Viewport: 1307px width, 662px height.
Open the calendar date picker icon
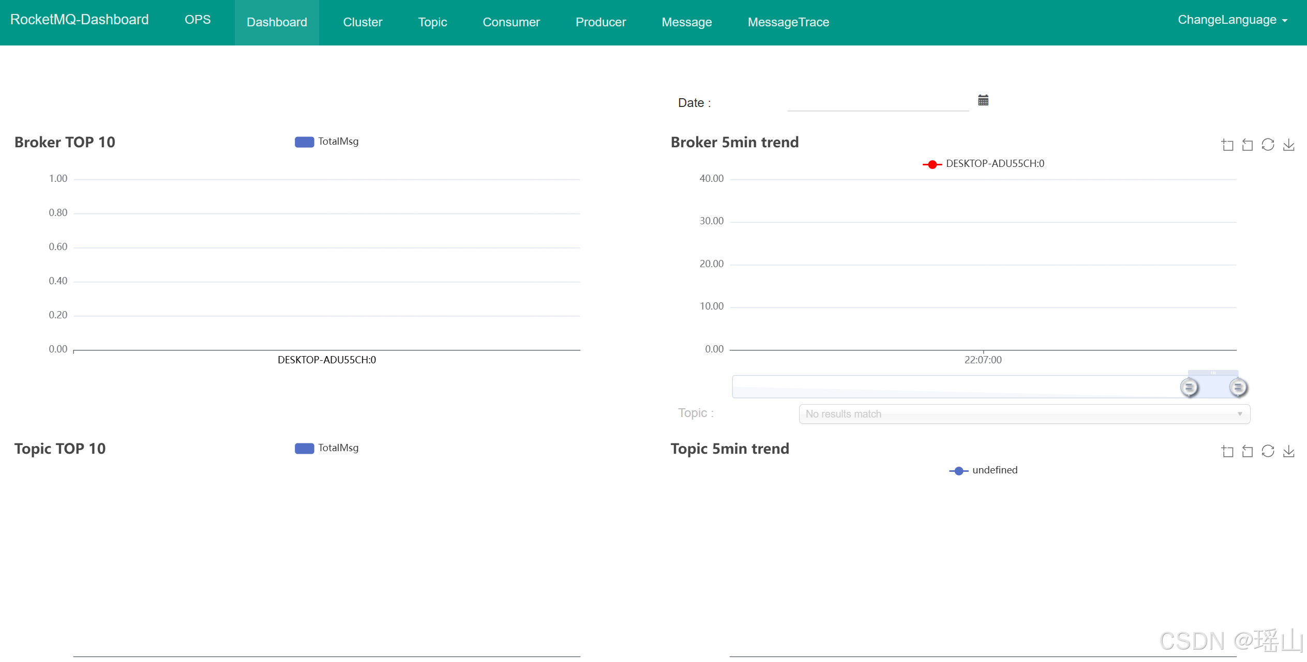click(983, 100)
